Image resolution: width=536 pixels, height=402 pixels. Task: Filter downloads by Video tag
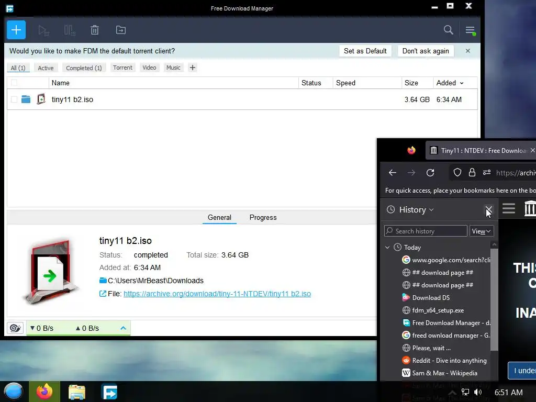(149, 68)
